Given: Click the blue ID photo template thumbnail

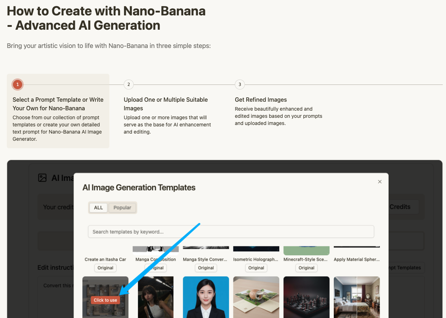Looking at the screenshot, I should click(x=206, y=297).
